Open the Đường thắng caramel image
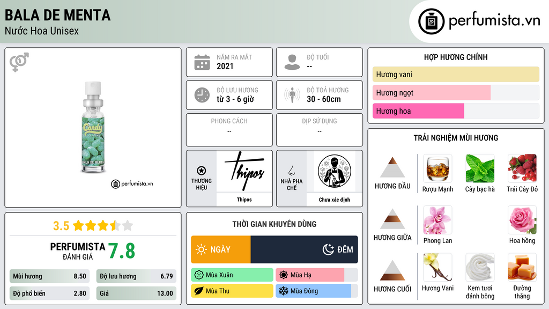549x309 pixels. click(522, 267)
